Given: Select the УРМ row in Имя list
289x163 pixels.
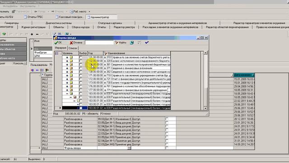Looking at the screenshot, I should 43,56.
